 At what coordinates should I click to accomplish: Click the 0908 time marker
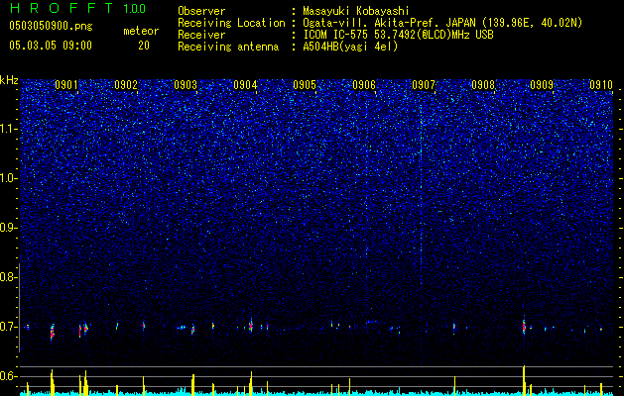[483, 85]
